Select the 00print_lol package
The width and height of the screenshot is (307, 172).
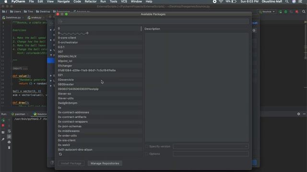coord(99,61)
